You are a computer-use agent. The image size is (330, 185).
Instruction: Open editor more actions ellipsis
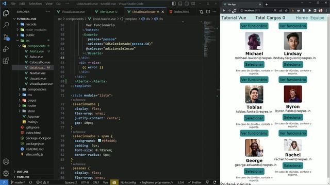[x=214, y=12]
